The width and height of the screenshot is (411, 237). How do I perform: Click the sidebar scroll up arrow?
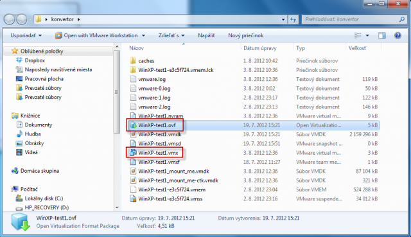coord(117,47)
